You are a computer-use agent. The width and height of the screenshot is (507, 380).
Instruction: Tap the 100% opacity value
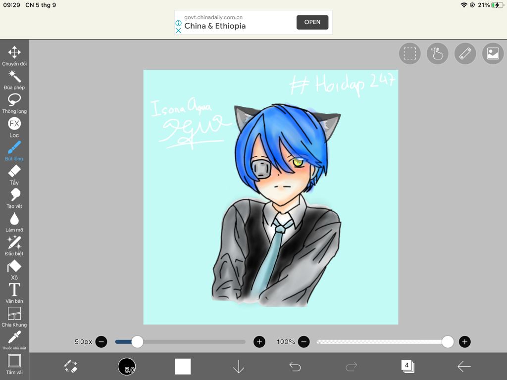tap(286, 341)
